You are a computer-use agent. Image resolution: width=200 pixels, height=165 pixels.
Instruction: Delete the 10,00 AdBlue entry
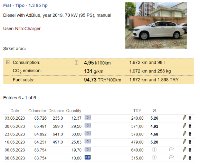[190, 158]
